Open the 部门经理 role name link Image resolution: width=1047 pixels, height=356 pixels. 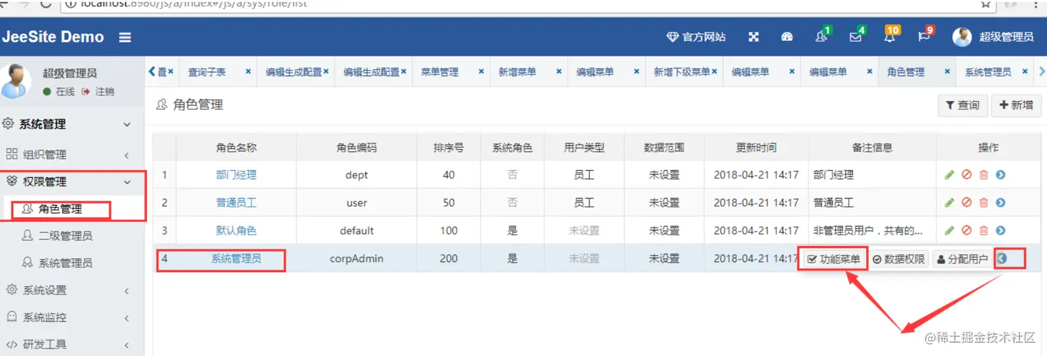pyautogui.click(x=236, y=175)
